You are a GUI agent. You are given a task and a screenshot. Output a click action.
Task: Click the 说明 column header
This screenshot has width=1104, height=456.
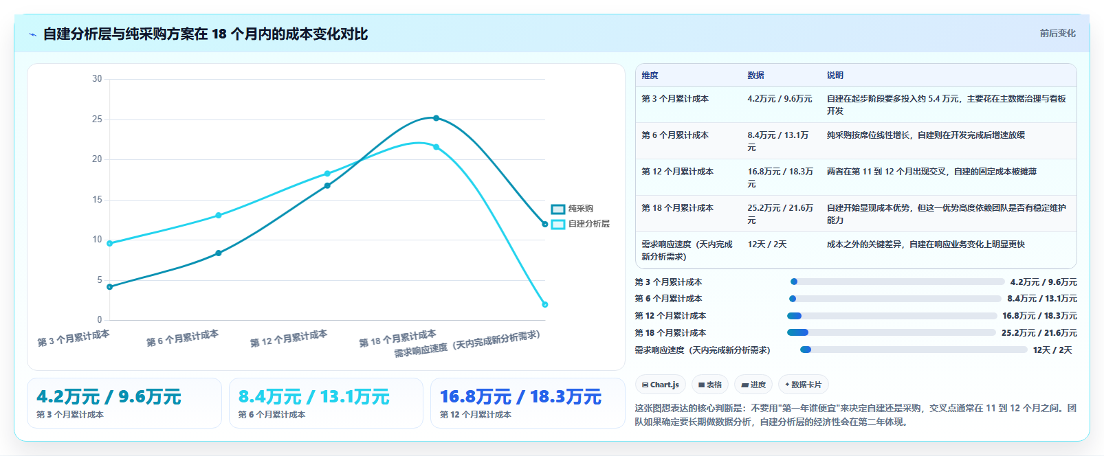(835, 76)
